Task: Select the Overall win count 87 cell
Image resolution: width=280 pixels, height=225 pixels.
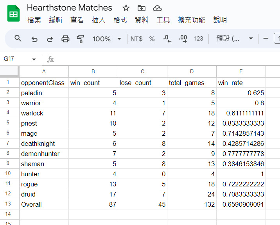Action: click(x=93, y=204)
